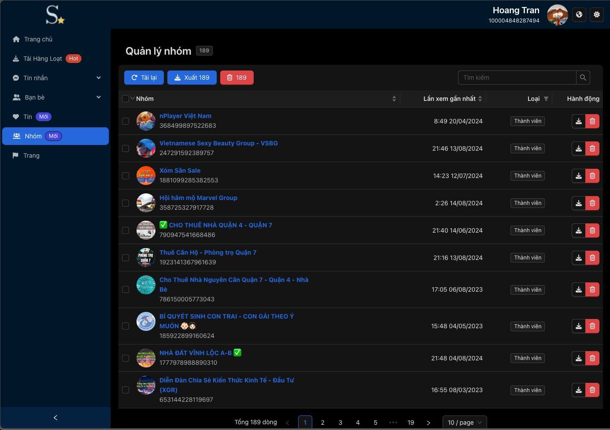Sort by Lần xem gần nhất column
The height and width of the screenshot is (430, 610).
tap(480, 99)
